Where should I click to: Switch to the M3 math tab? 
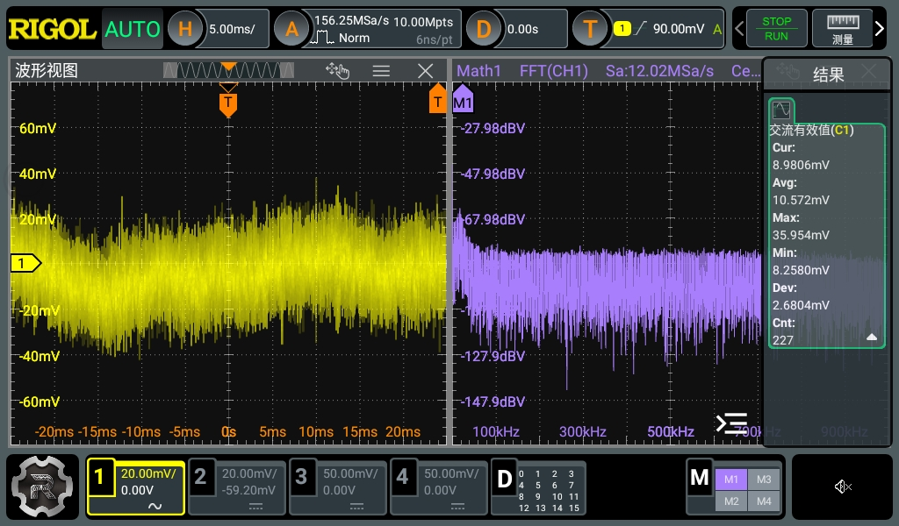coord(763,479)
